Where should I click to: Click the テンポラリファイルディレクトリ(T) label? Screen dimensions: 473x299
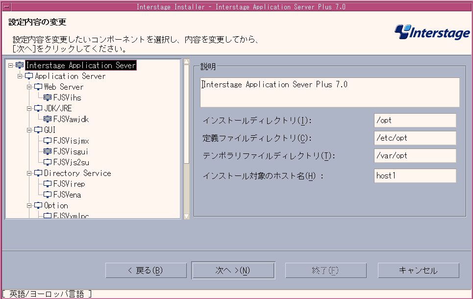(269, 156)
